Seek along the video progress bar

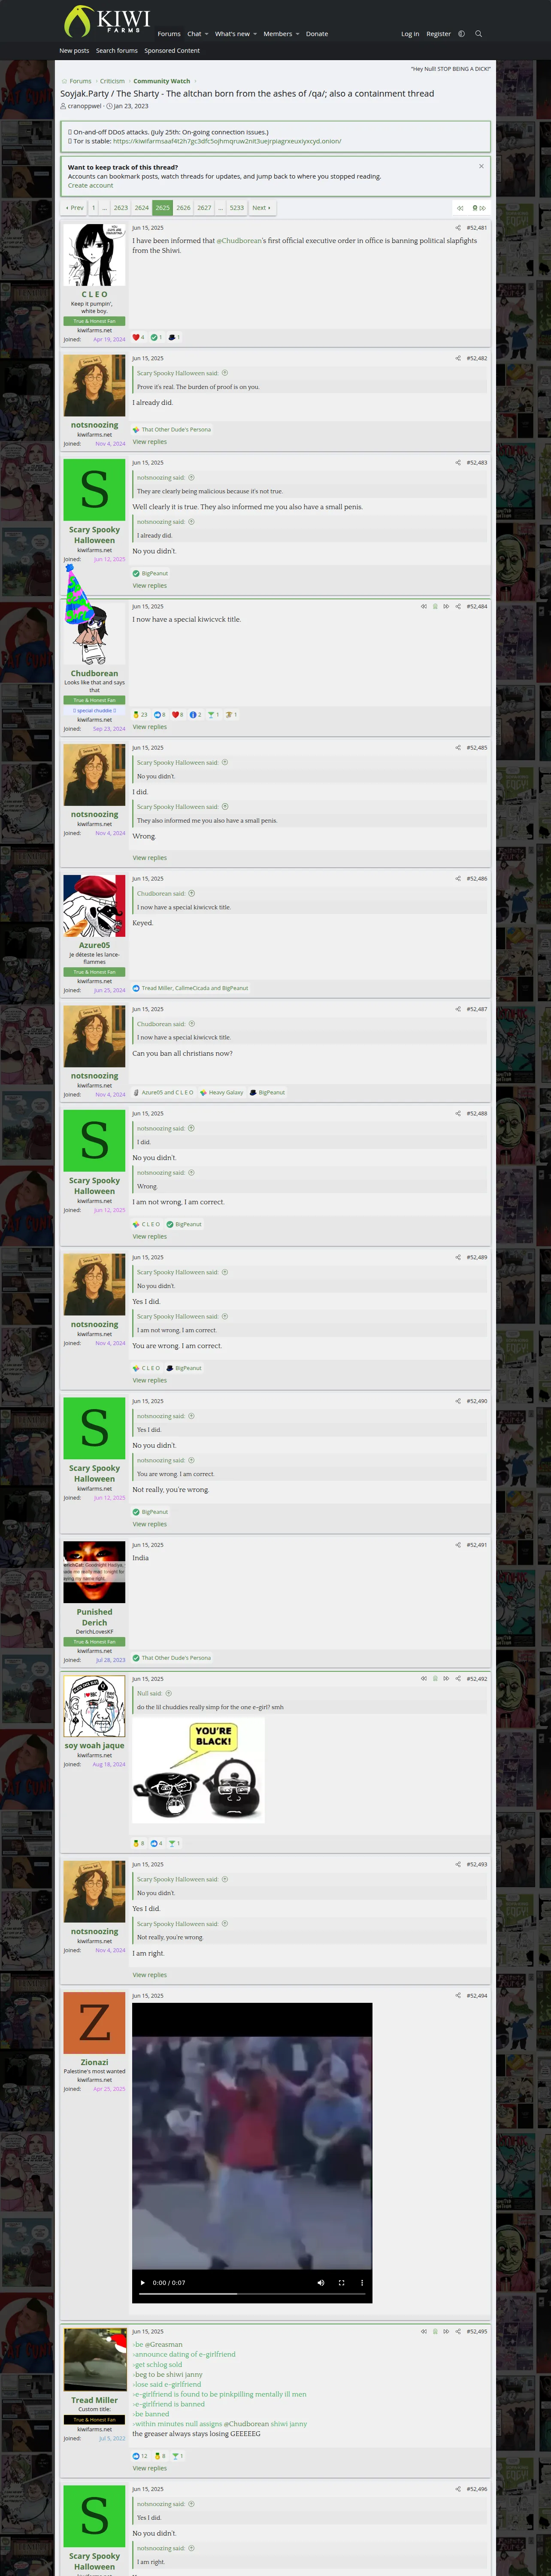pos(252,2294)
